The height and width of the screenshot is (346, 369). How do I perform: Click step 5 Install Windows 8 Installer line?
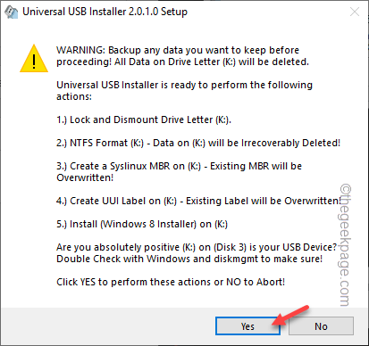(x=142, y=224)
